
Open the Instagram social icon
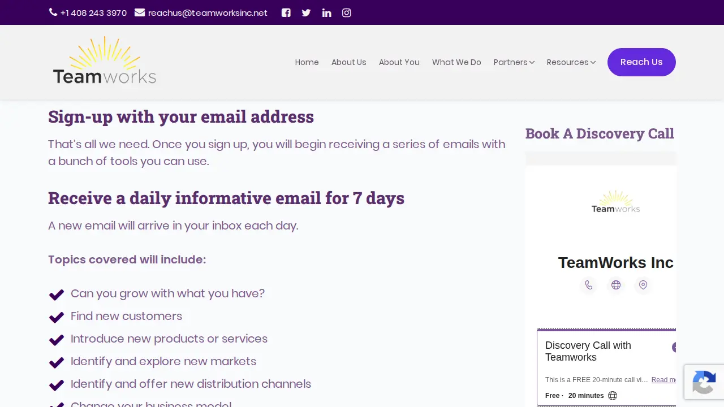pos(347,12)
